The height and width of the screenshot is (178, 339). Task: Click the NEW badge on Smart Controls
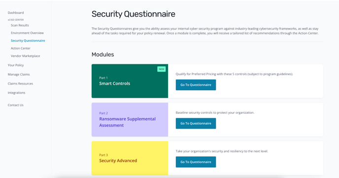click(162, 69)
